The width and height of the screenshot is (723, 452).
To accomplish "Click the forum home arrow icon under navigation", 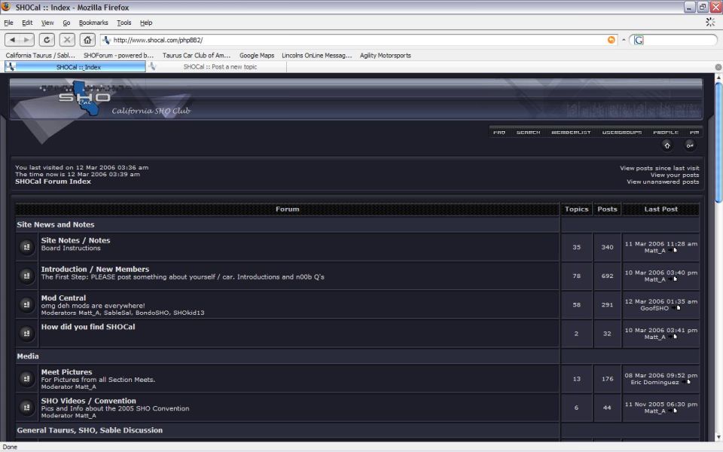I will (x=667, y=145).
